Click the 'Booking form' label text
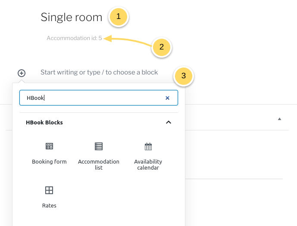Image resolution: width=297 pixels, height=226 pixels. point(49,162)
